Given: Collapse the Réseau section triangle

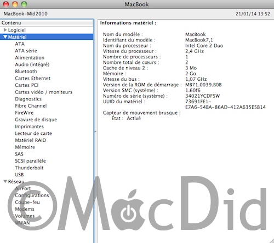Looking at the screenshot, I should [5, 181].
